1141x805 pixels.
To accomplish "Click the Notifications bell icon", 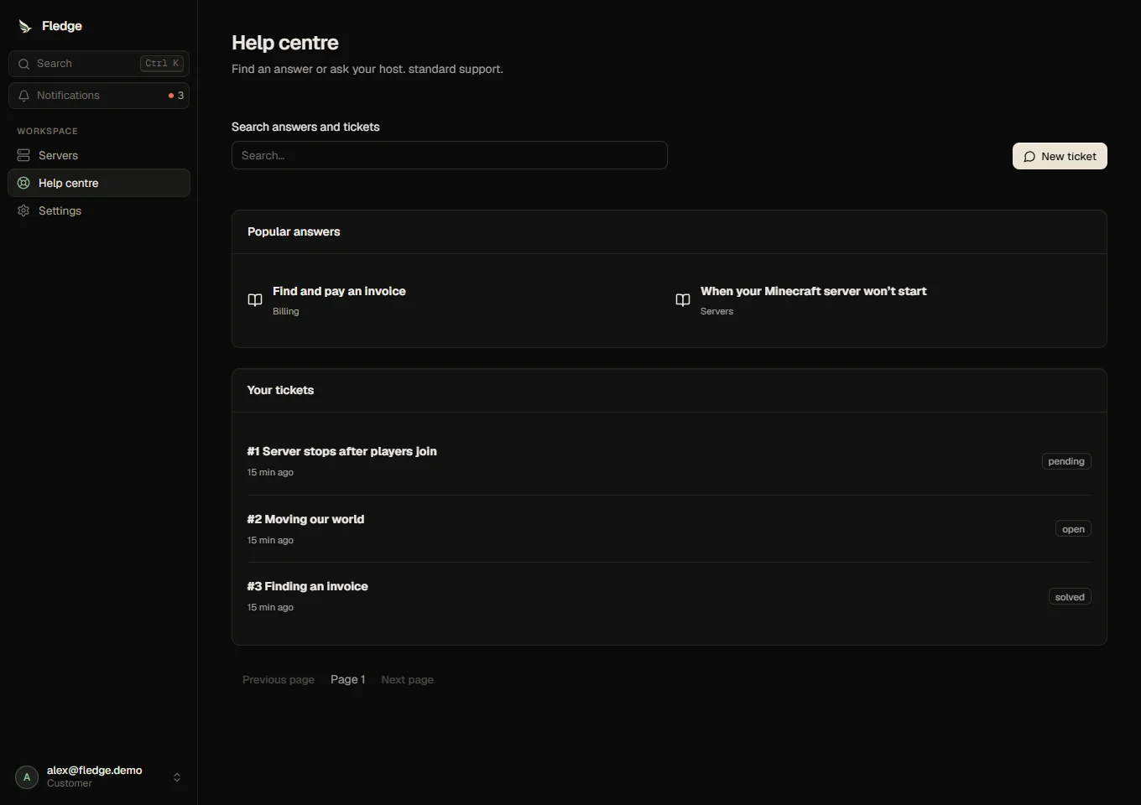I will tap(23, 96).
